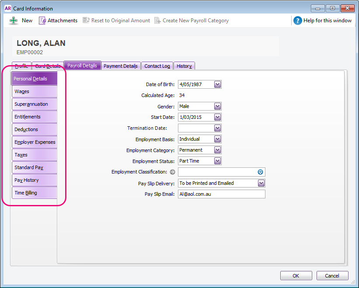Open the Pay Slip Delivery dropdown
This screenshot has width=359, height=288.
pyautogui.click(x=261, y=183)
